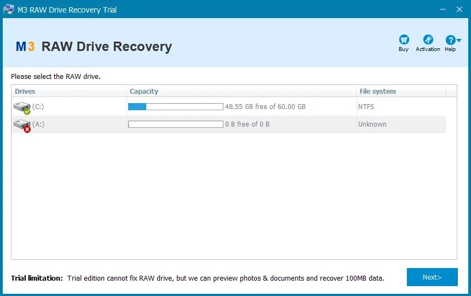Sort by the File system column header
This screenshot has height=296, width=471.
[x=401, y=91]
